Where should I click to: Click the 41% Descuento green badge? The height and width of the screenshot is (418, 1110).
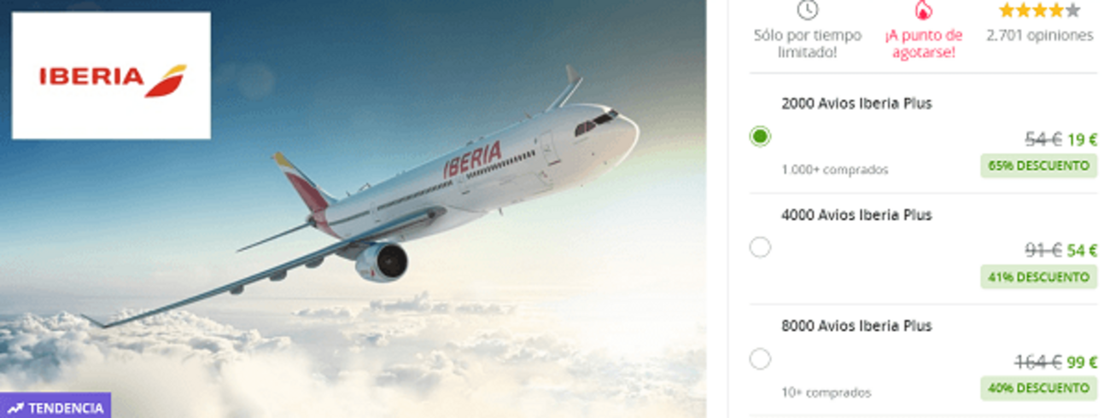(1038, 276)
